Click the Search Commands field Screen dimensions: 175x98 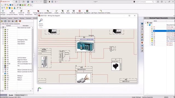[144, 2]
